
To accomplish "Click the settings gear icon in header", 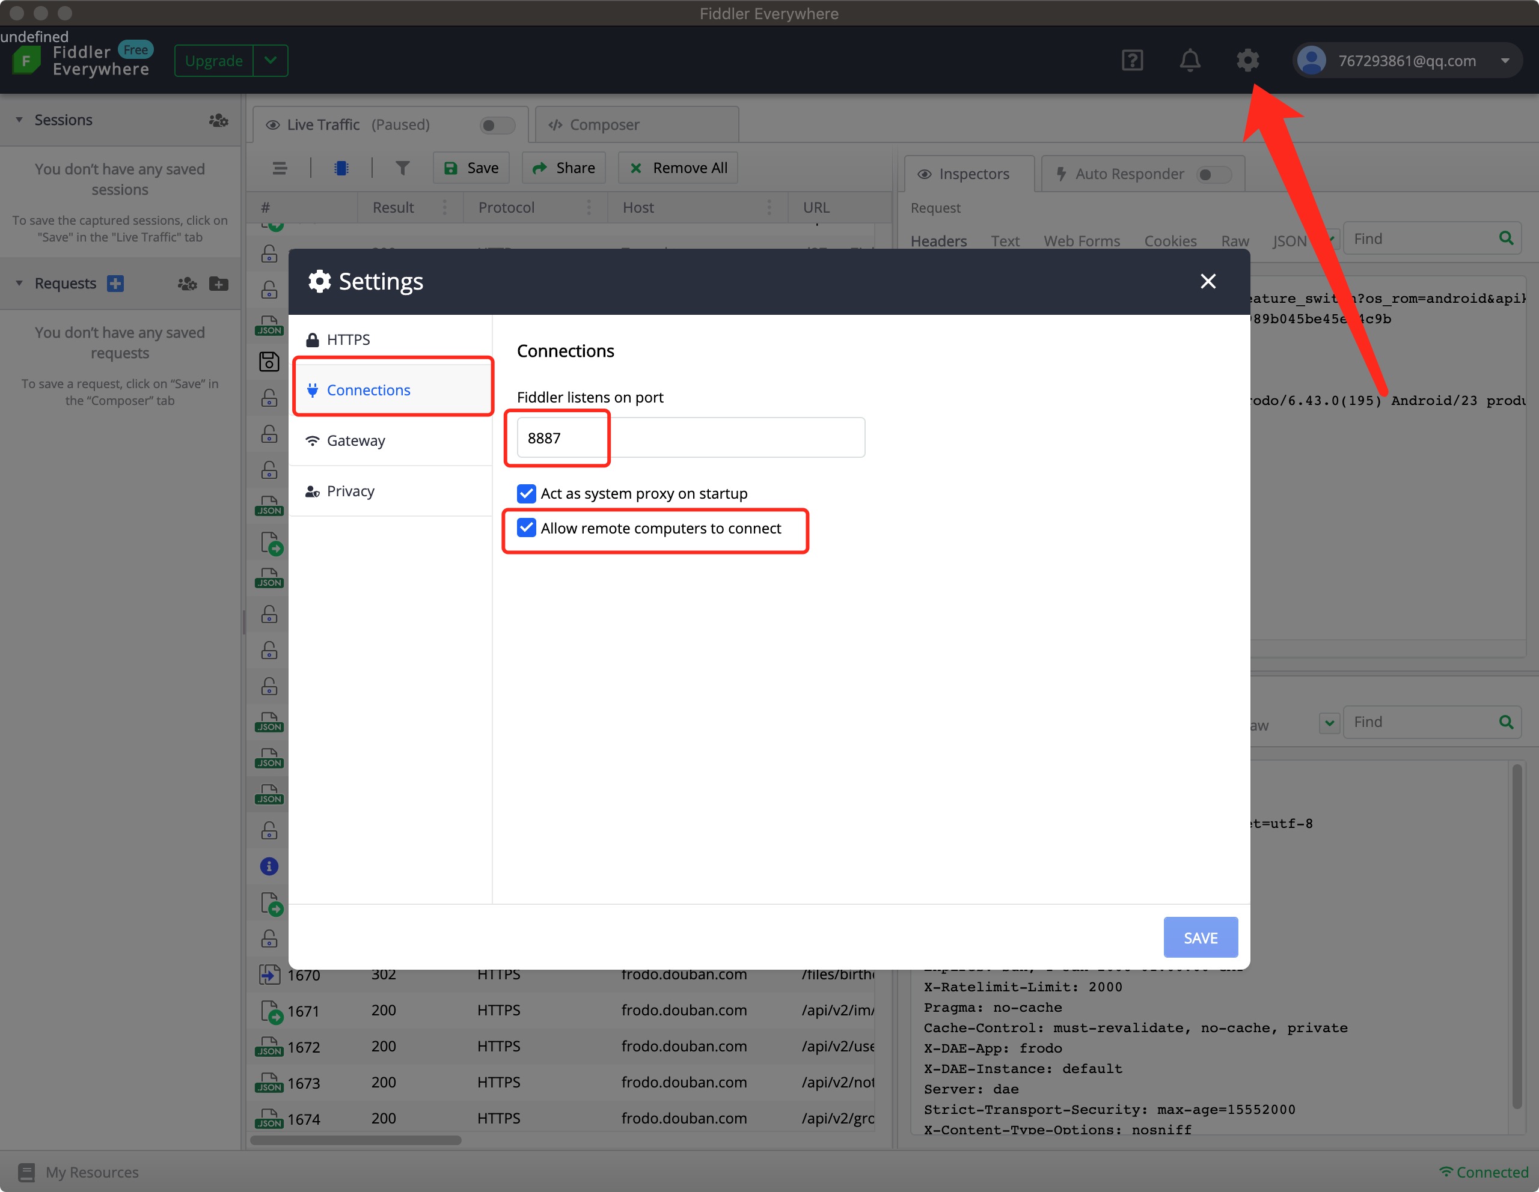I will (1247, 61).
